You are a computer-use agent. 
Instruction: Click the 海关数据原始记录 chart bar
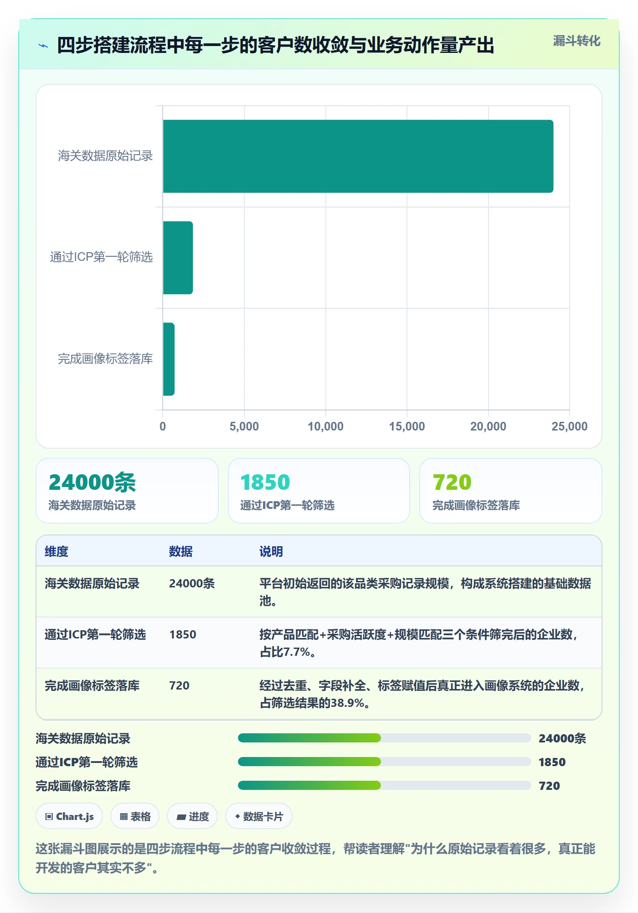[358, 156]
